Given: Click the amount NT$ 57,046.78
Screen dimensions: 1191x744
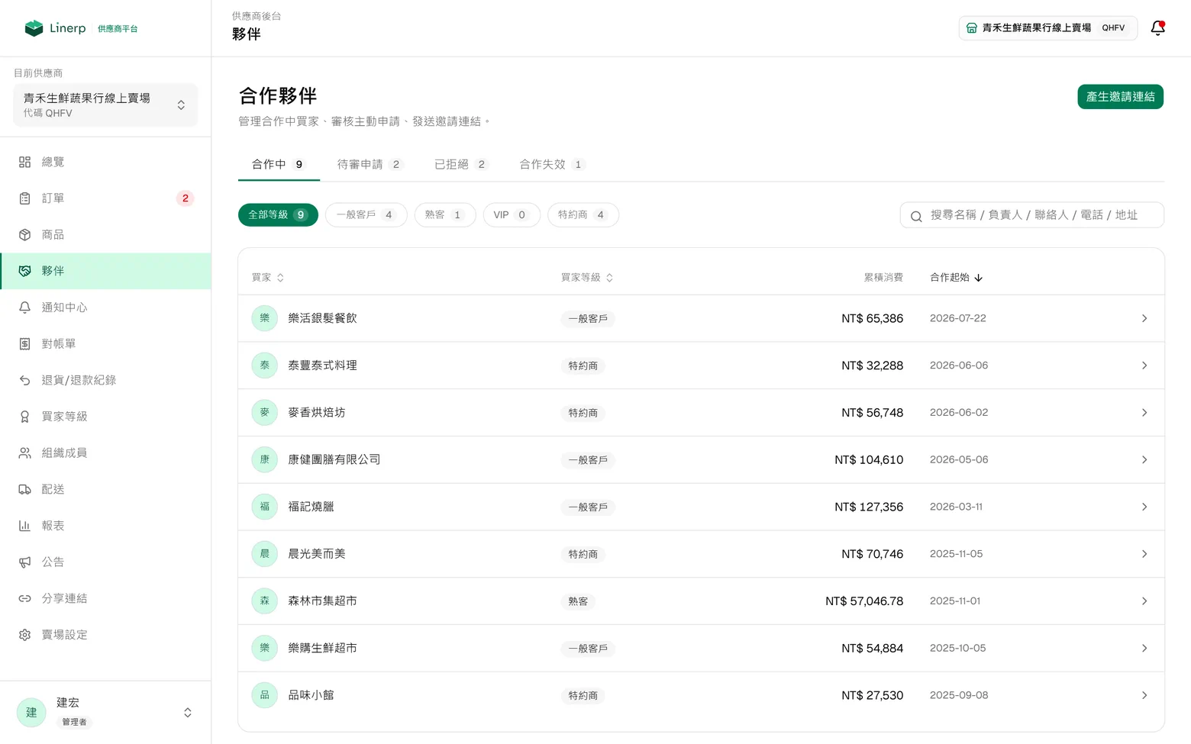Looking at the screenshot, I should [x=864, y=601].
